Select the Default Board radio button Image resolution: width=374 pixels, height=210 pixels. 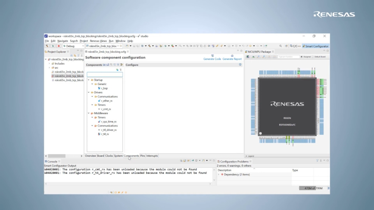tap(313, 57)
